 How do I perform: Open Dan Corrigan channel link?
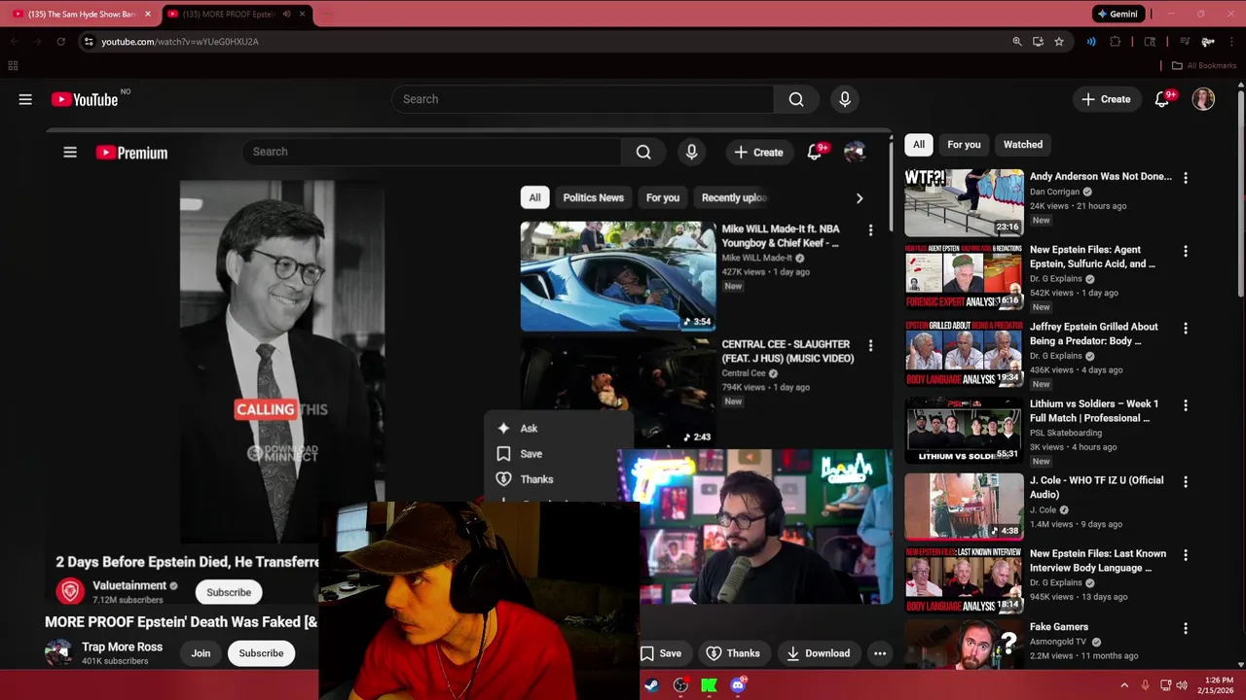(1054, 192)
